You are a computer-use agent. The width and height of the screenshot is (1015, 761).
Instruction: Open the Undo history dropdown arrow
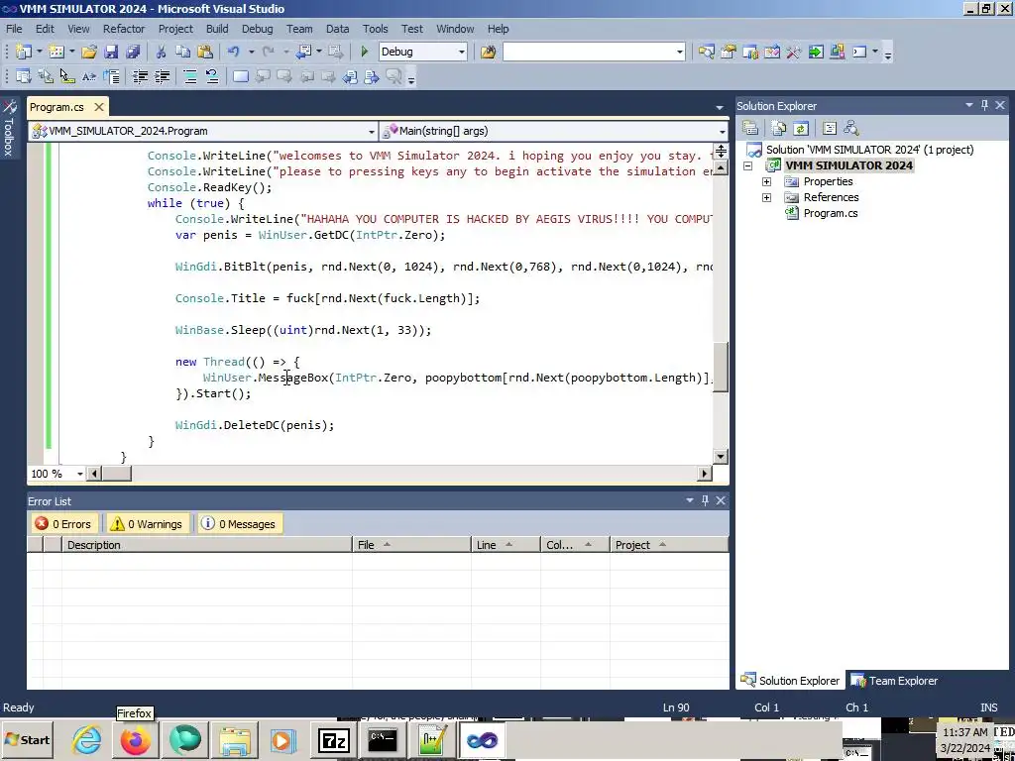(x=251, y=52)
